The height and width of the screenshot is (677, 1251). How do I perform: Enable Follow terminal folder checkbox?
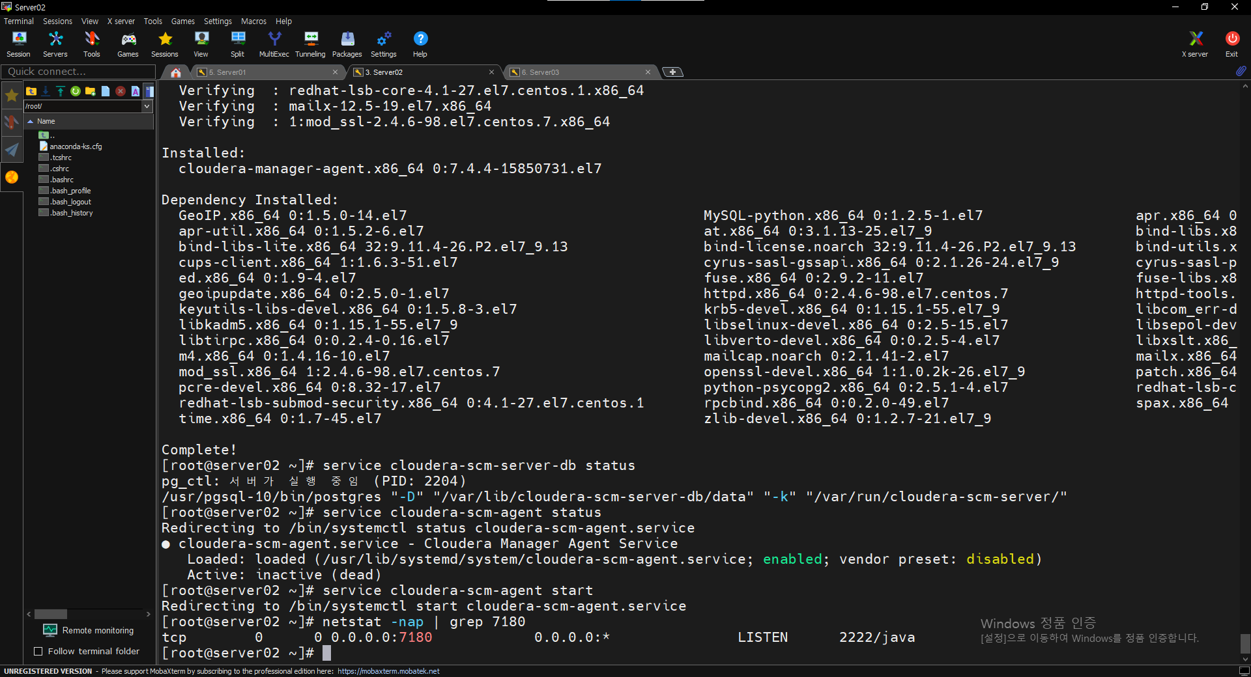38,652
